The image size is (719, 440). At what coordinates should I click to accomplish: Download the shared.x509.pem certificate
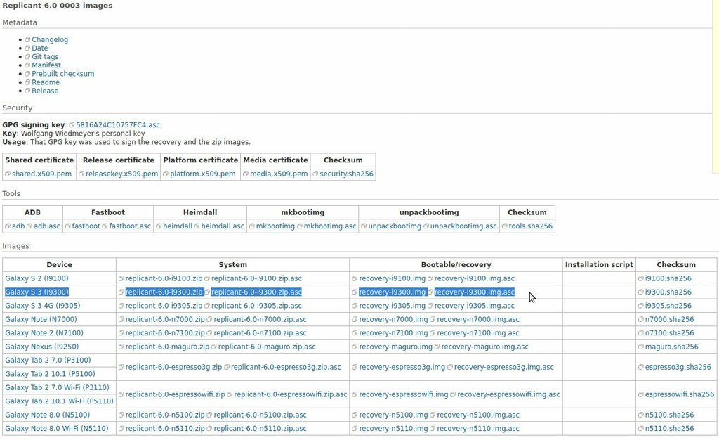point(41,174)
